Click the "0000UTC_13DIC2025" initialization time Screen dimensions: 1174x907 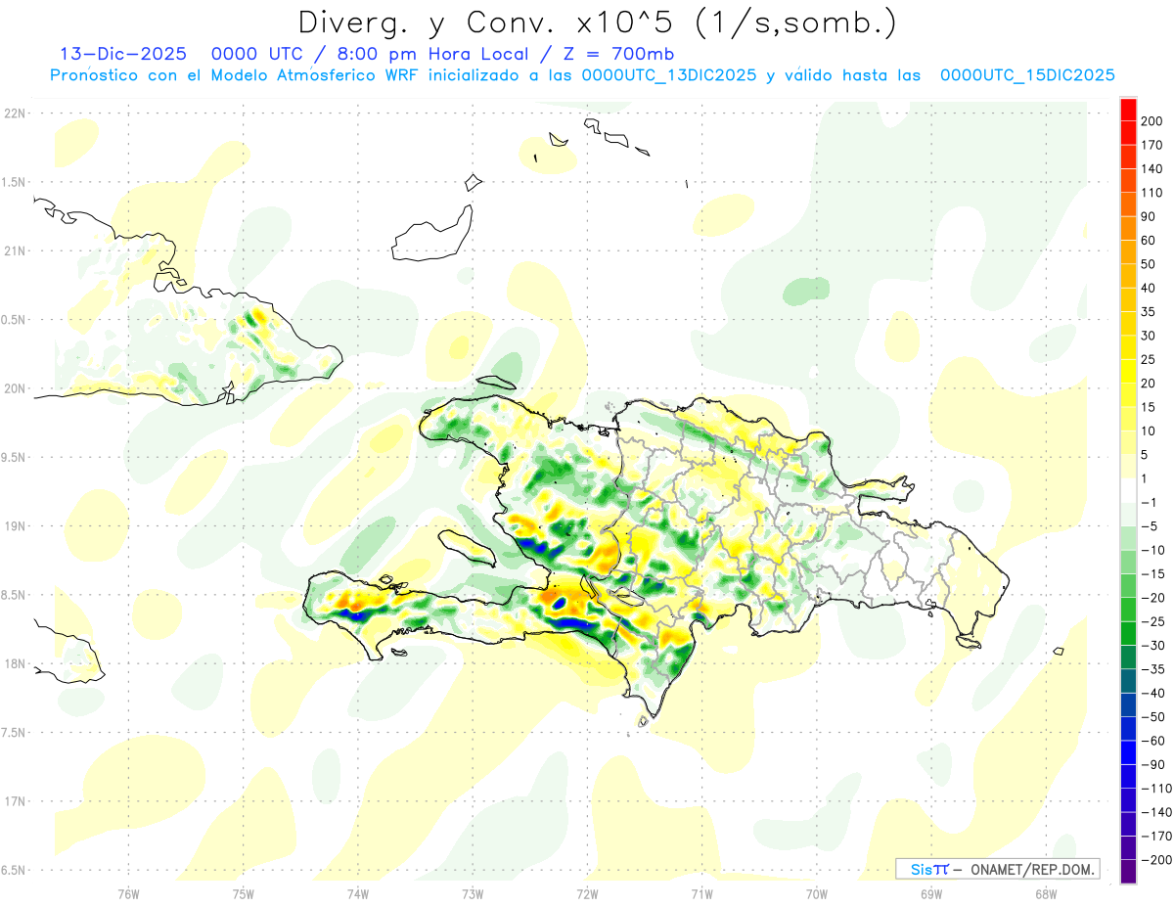(x=668, y=75)
